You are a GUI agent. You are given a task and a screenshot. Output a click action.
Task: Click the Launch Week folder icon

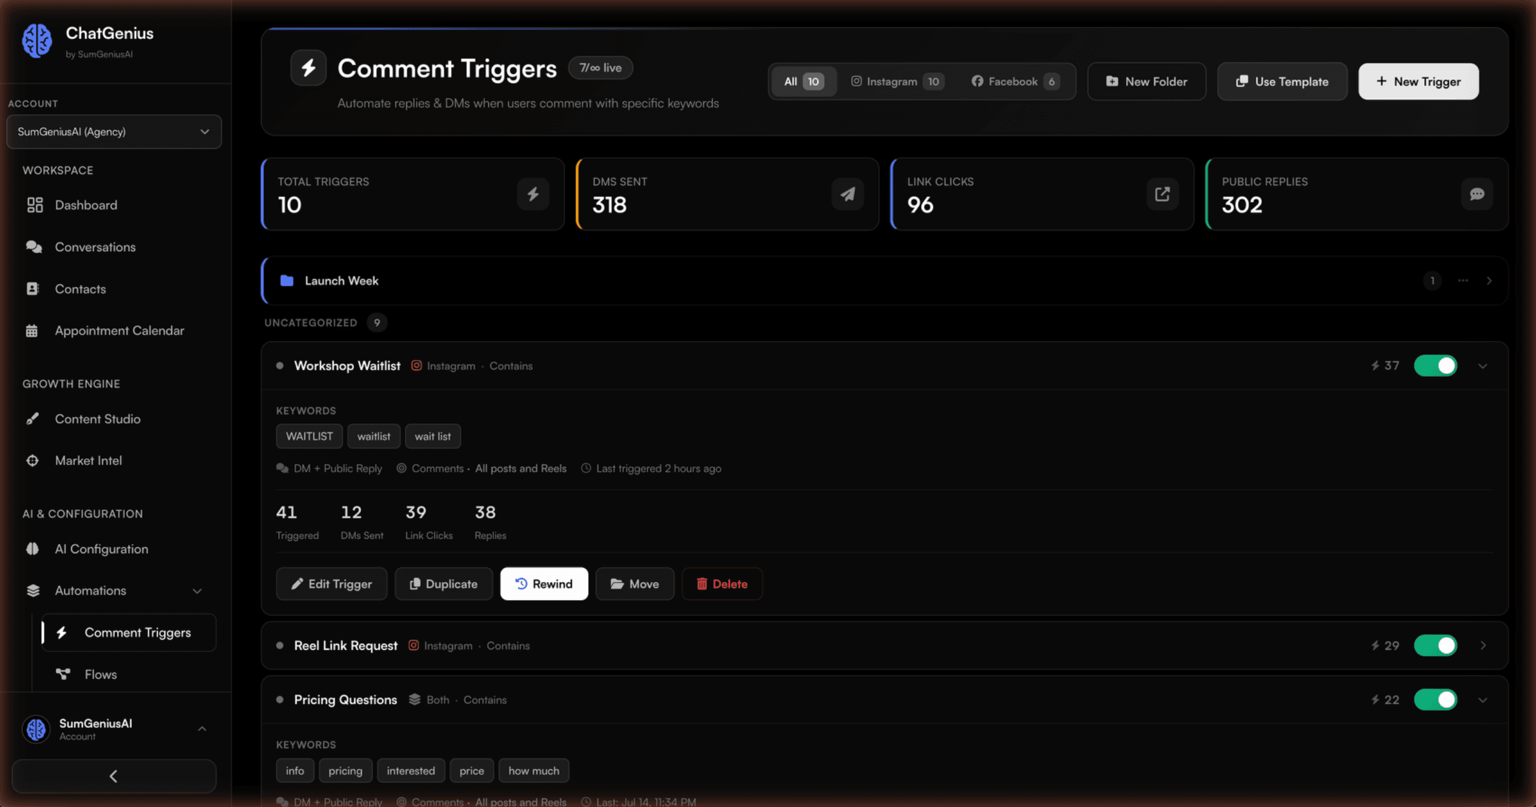click(287, 280)
